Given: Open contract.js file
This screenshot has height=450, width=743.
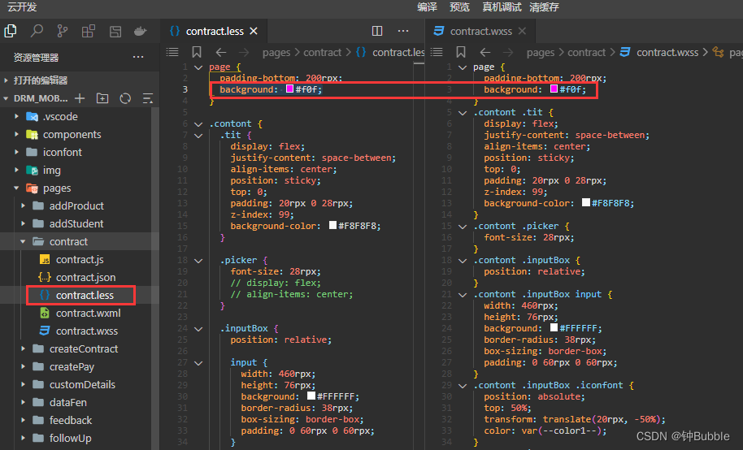Looking at the screenshot, I should 80,260.
